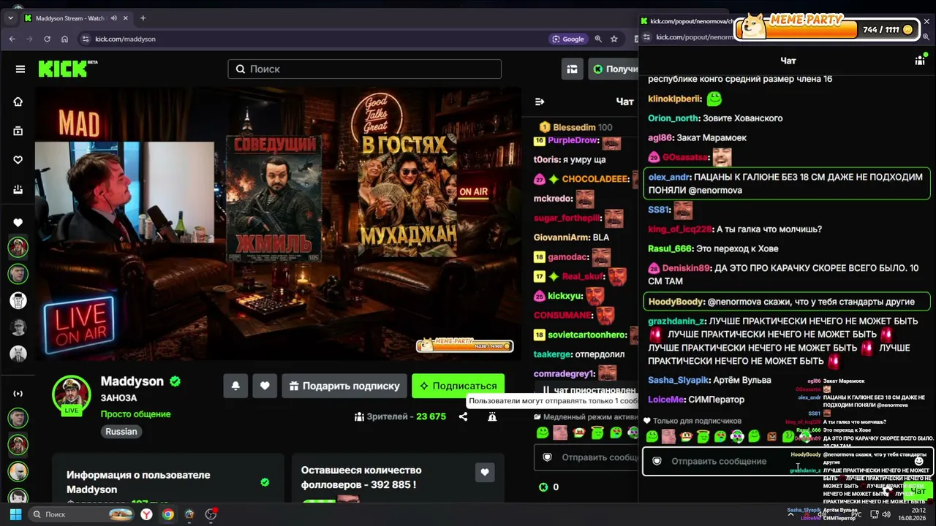
Task: Go back in the browser
Action: pos(12,39)
